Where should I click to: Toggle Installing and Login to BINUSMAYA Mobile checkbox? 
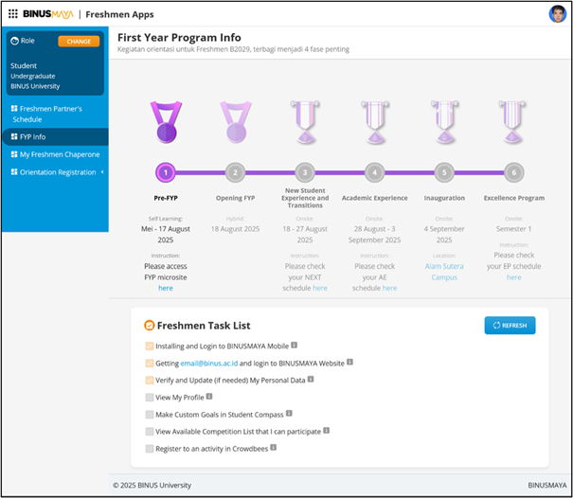pyautogui.click(x=149, y=346)
